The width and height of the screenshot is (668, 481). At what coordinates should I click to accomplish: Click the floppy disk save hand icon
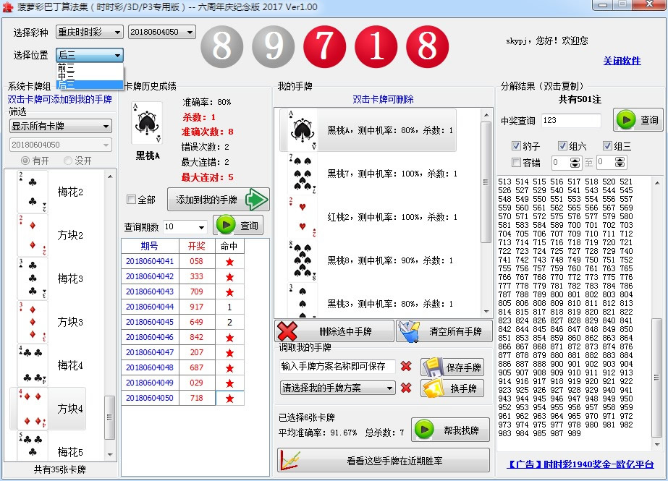(x=433, y=367)
